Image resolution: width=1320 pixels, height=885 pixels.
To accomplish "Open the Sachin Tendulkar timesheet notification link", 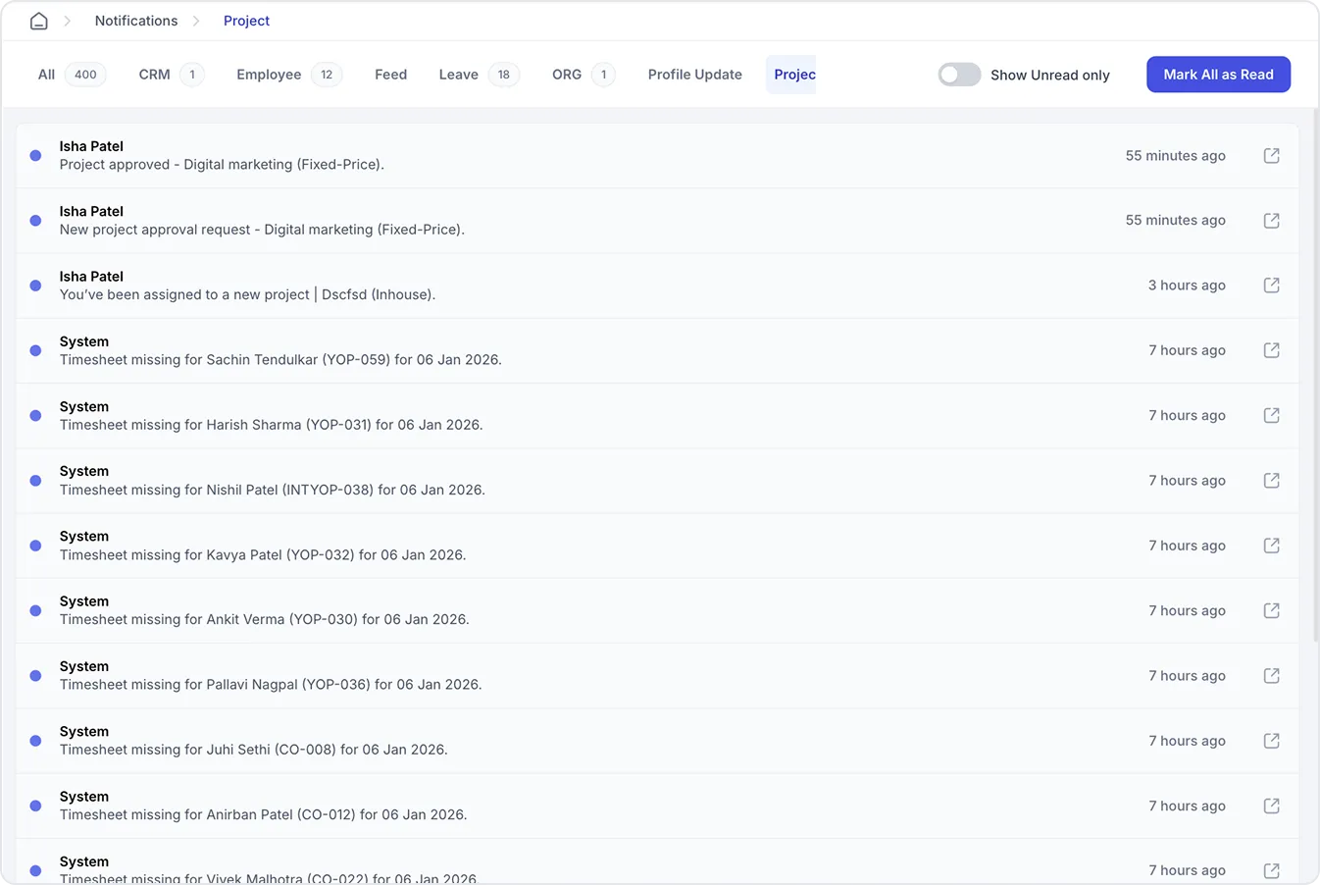I will coord(1271,350).
